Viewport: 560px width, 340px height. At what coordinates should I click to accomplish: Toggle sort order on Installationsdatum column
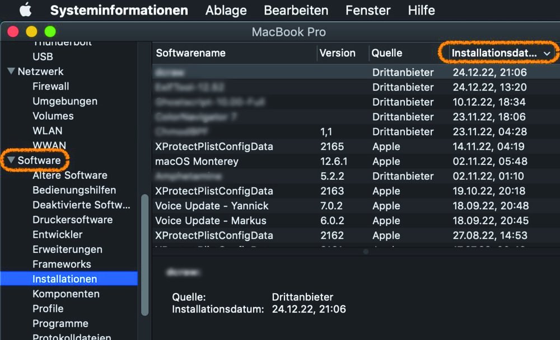click(500, 53)
